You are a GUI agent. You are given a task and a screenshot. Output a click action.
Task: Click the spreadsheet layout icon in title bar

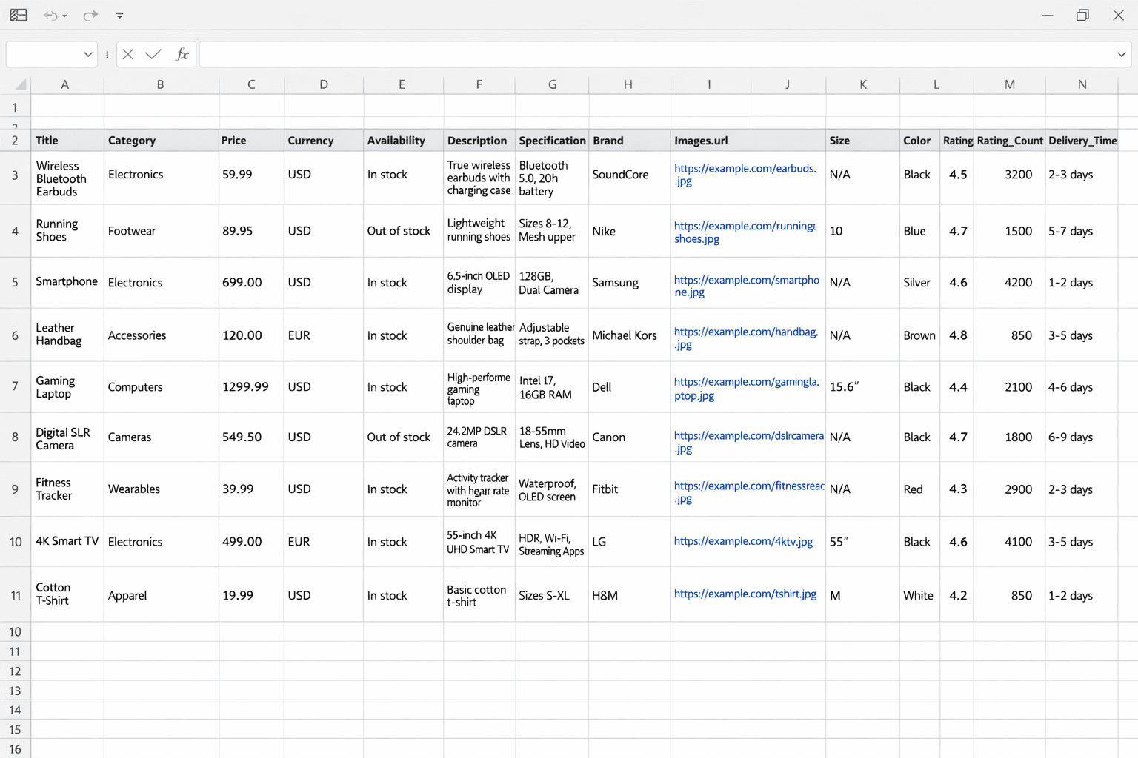19,15
